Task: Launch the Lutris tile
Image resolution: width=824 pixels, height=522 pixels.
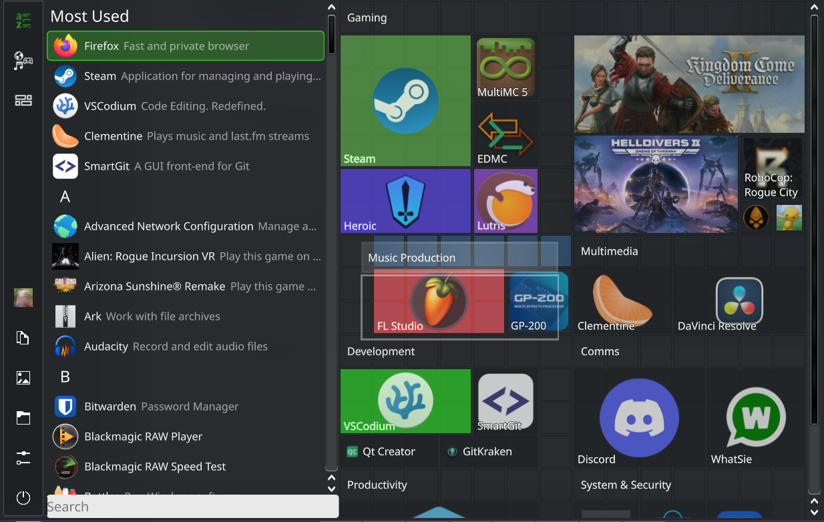Action: [x=505, y=201]
